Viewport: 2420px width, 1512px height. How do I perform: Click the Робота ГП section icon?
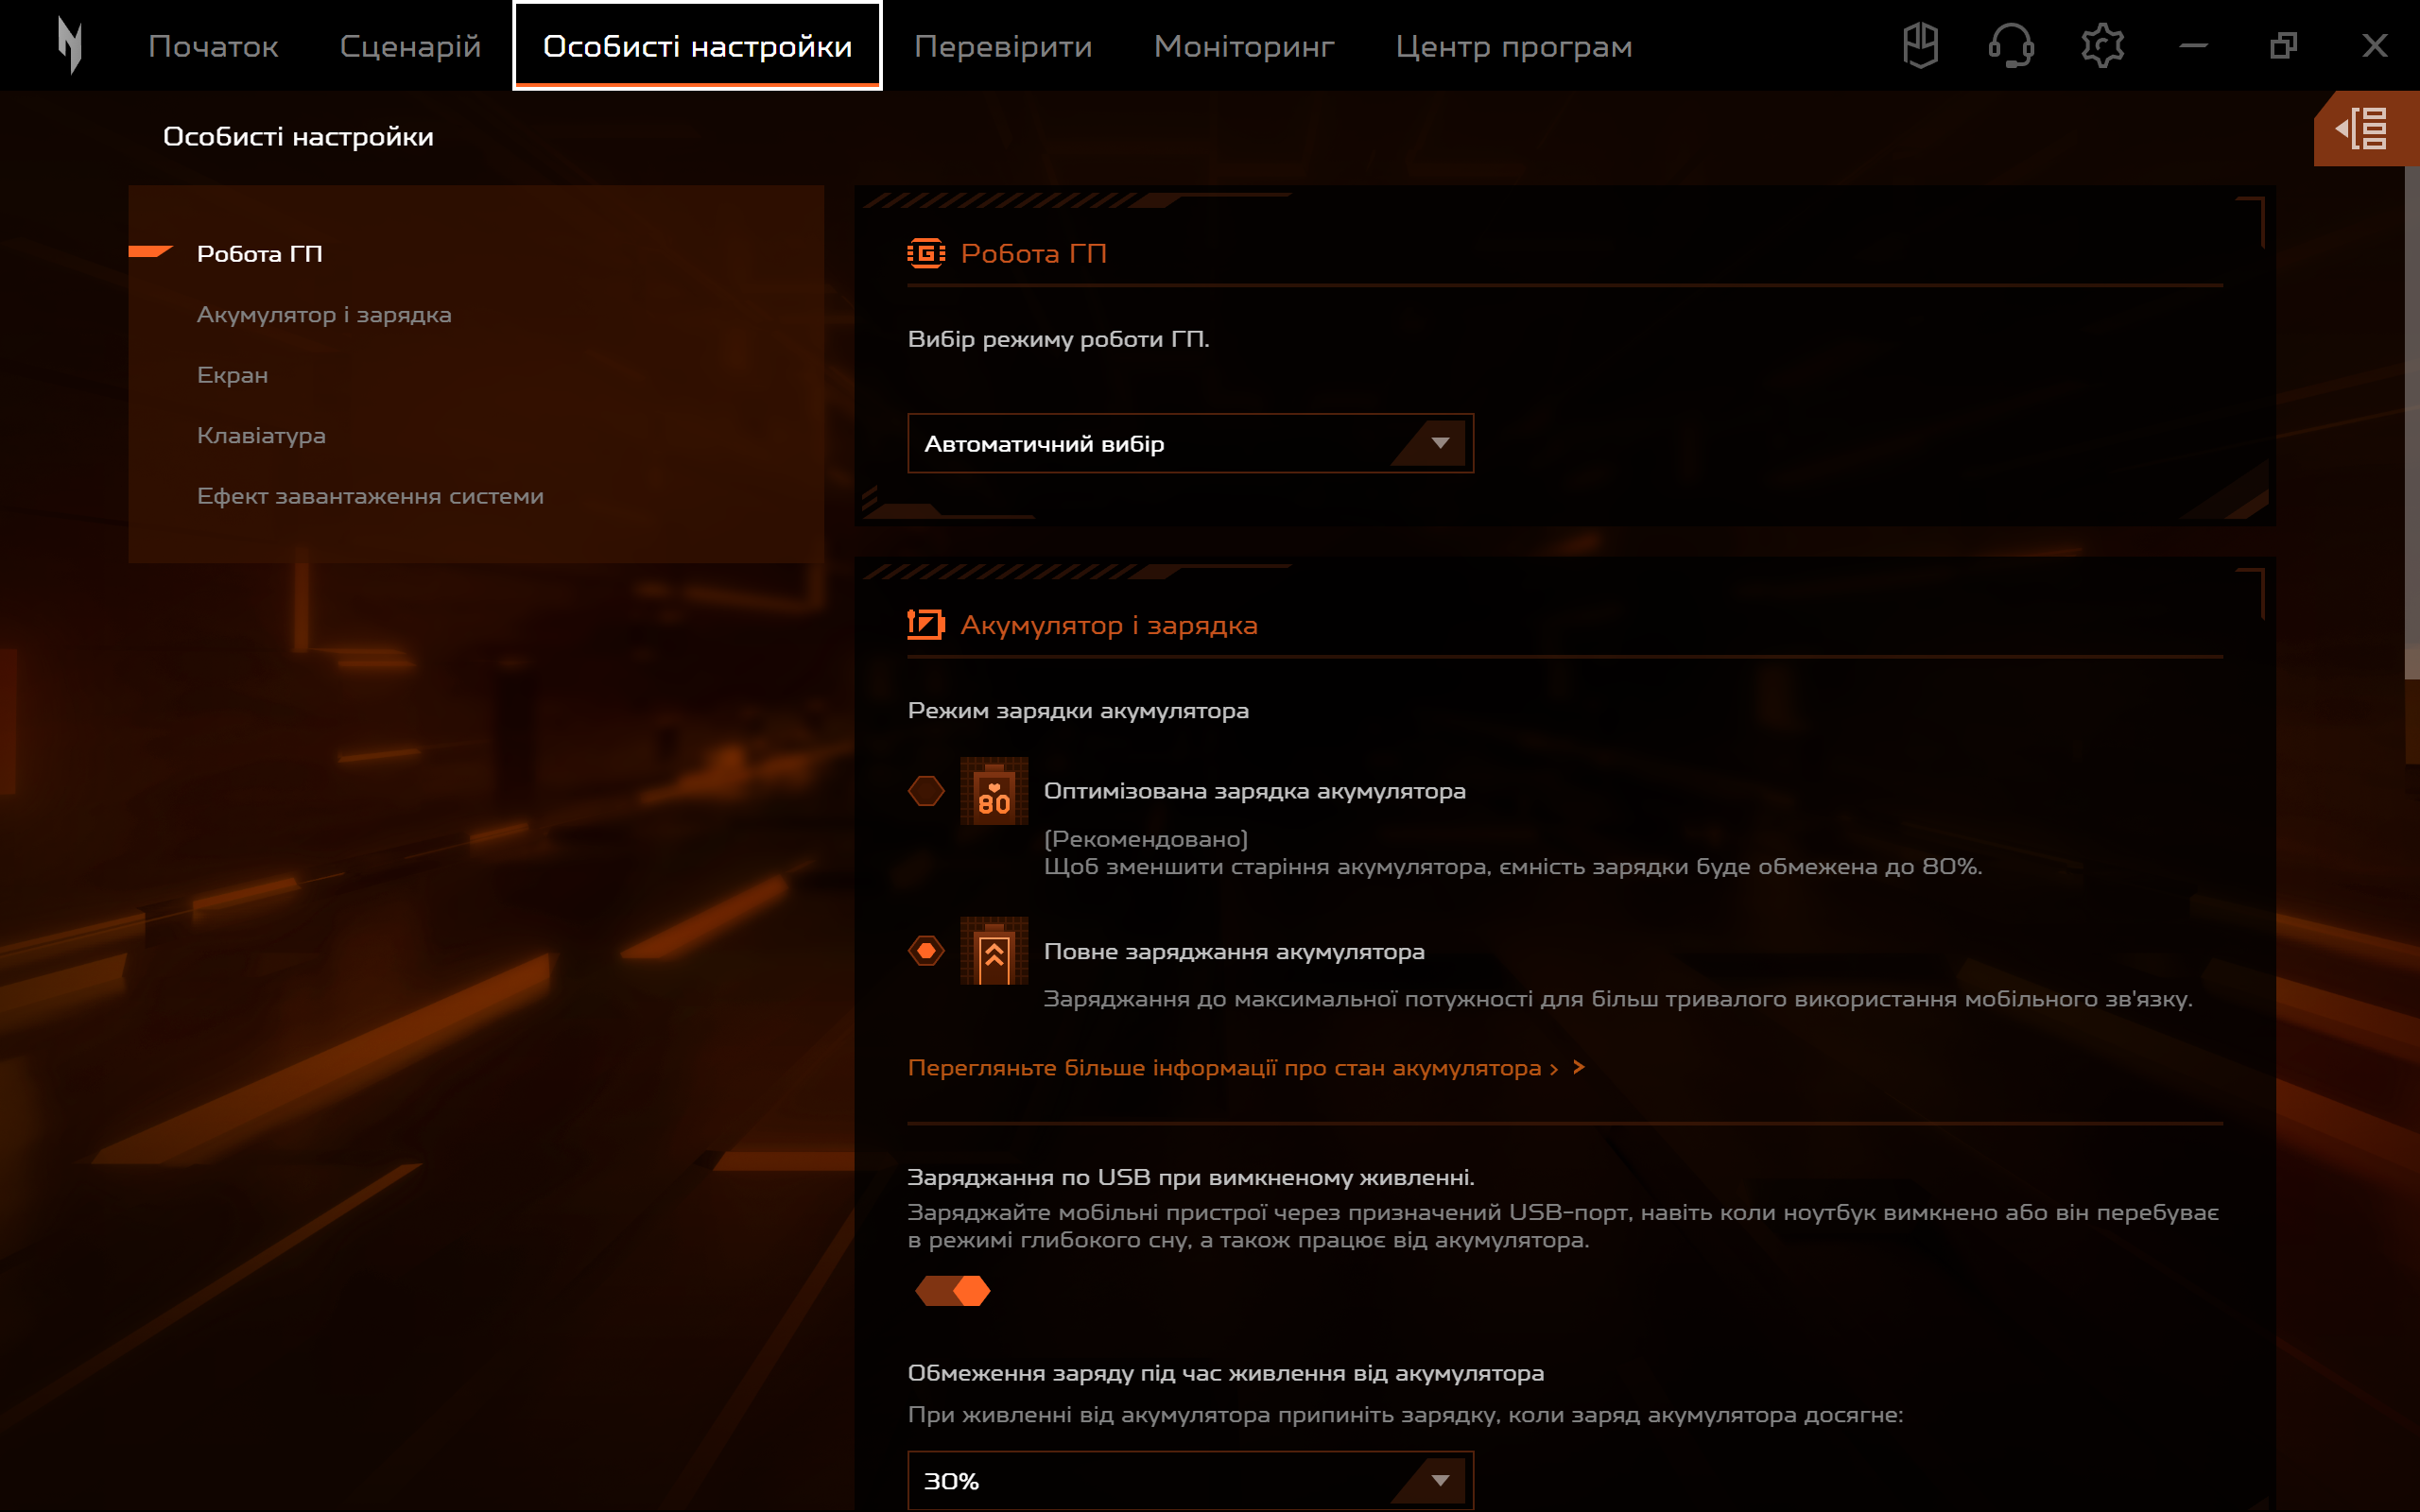coord(926,255)
